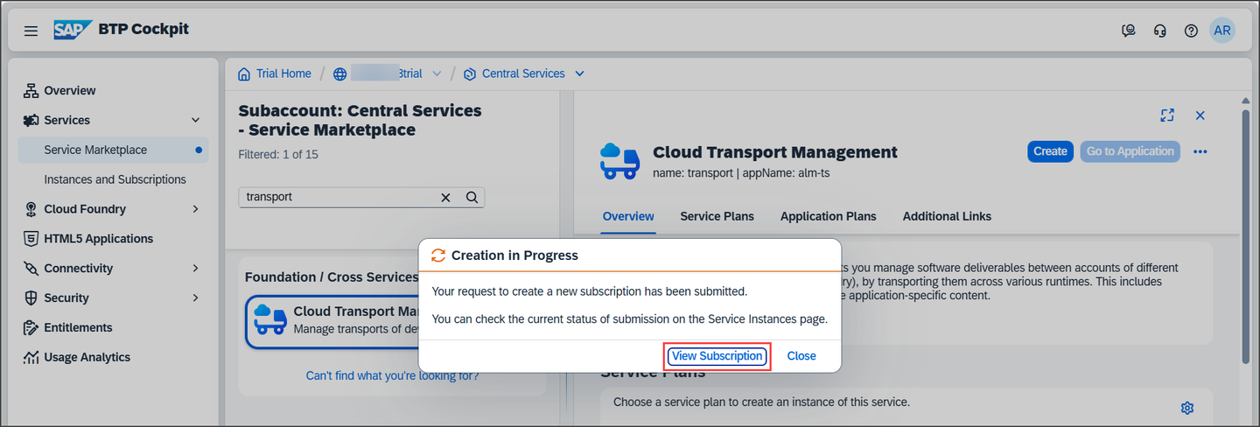Clear the transport search text
Image resolution: width=1260 pixels, height=427 pixels.
tap(445, 198)
